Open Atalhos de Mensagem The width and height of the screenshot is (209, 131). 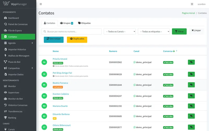click(18, 56)
